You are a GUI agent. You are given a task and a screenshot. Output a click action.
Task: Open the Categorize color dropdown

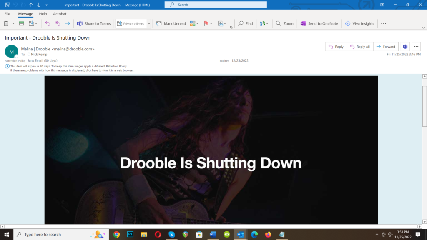(x=194, y=23)
